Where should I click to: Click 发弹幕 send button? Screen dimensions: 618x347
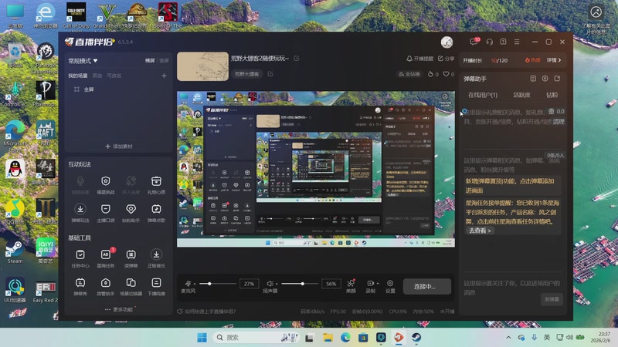[x=552, y=299]
